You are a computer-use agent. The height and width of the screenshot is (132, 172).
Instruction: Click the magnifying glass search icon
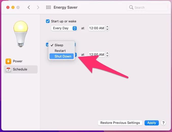point(131,7)
